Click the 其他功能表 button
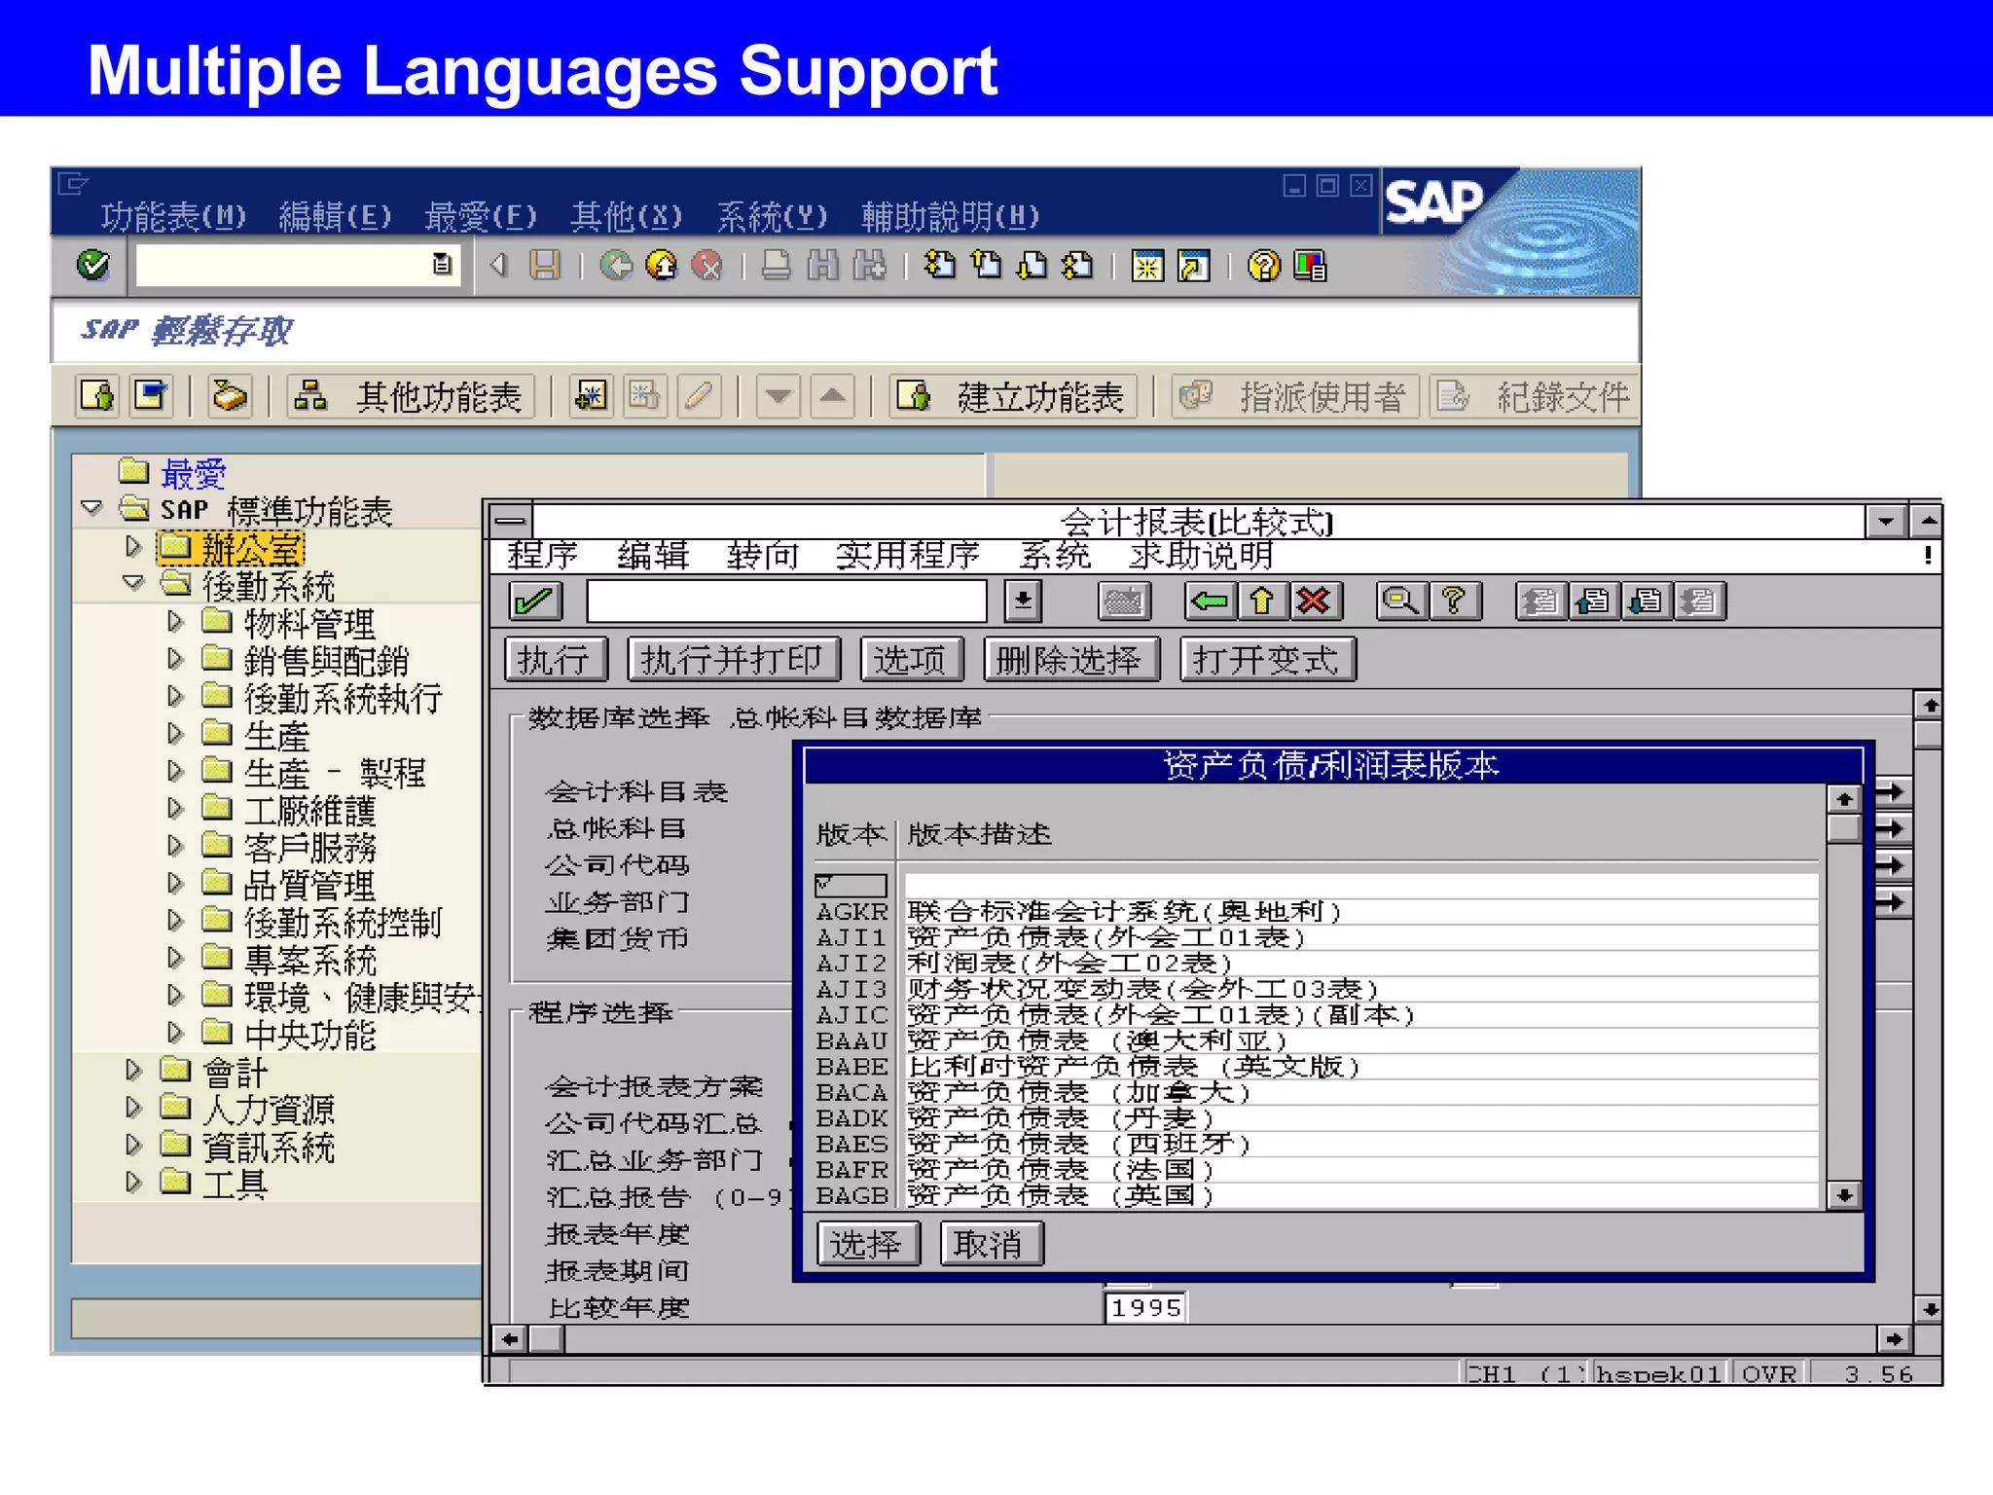 [413, 396]
